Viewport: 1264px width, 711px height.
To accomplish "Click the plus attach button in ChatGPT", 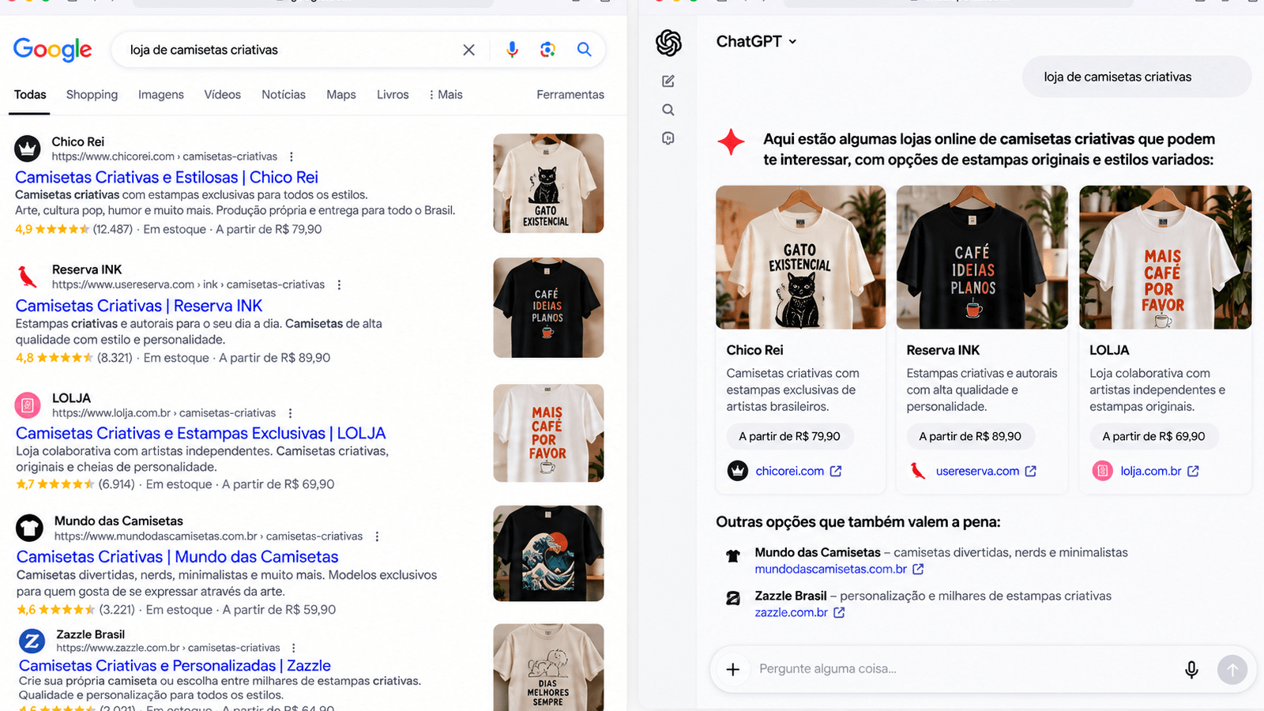I will coord(733,669).
